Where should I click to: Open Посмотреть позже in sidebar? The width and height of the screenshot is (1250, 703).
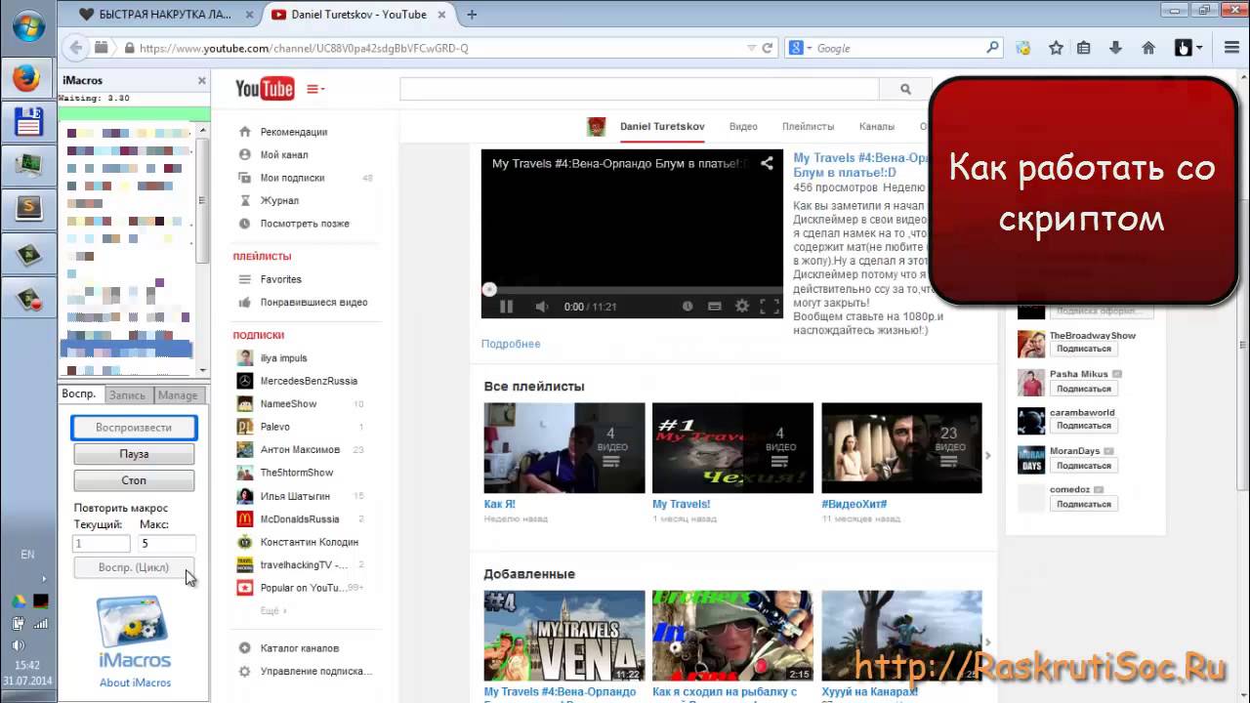tap(304, 224)
